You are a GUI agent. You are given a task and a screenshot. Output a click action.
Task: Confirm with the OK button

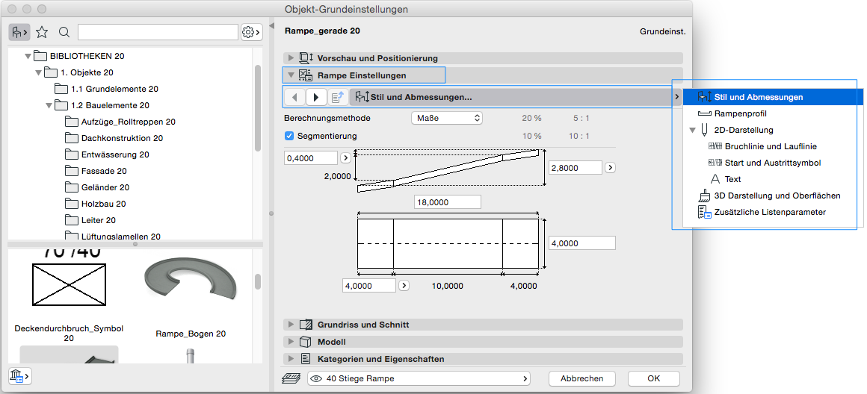click(x=653, y=378)
